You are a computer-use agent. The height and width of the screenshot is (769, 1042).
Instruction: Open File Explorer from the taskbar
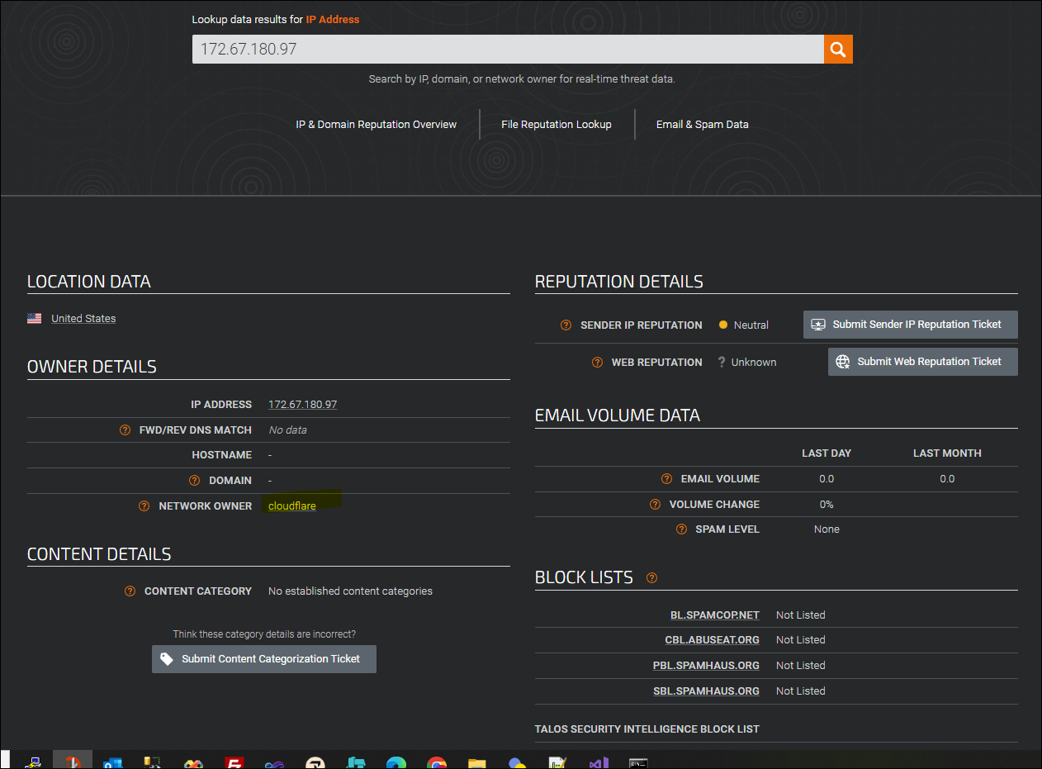coord(476,763)
